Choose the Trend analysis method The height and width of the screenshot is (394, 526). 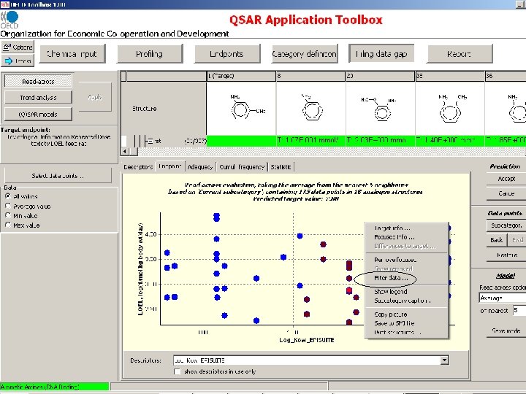[38, 98]
